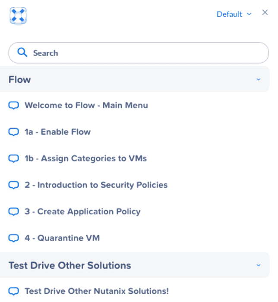Screen dimensions: 278x302
Task: Click the life-ring help logo icon
Action: 18,16
